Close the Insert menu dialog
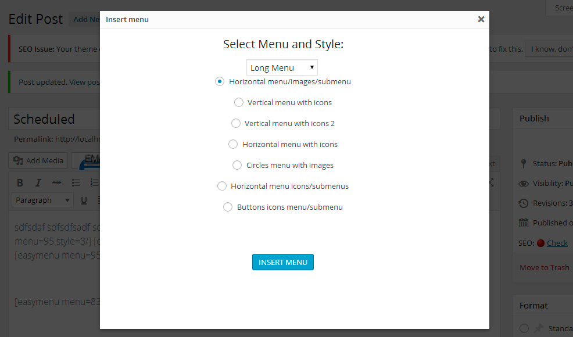Screen dimensions: 573x337 click(x=481, y=19)
